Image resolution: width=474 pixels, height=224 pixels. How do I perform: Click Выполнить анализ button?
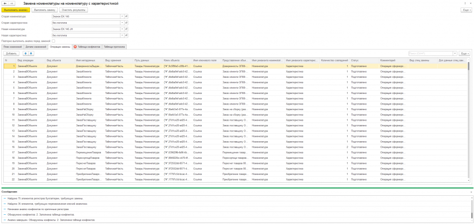(16, 10)
